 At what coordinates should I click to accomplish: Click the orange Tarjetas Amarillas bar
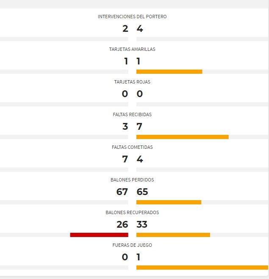(x=169, y=72)
